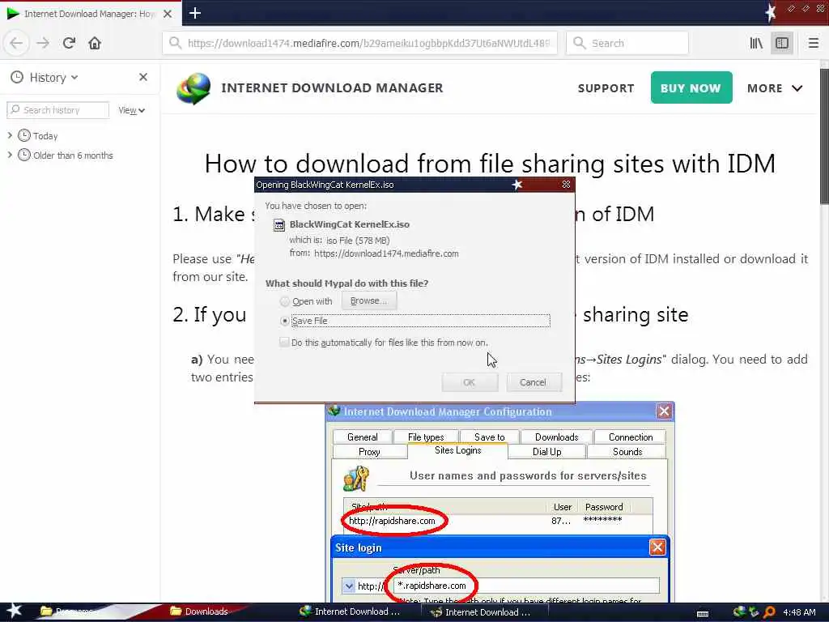Viewport: 829px width, 622px height.
Task: Click the Search history field
Action: click(x=58, y=110)
